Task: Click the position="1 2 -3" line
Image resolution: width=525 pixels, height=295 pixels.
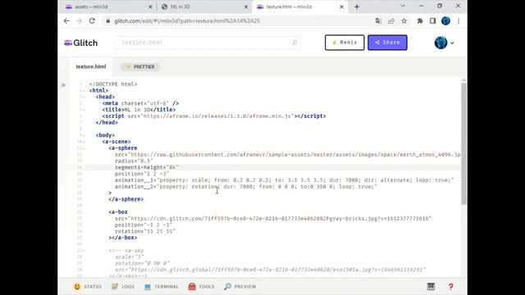Action: pos(142,174)
